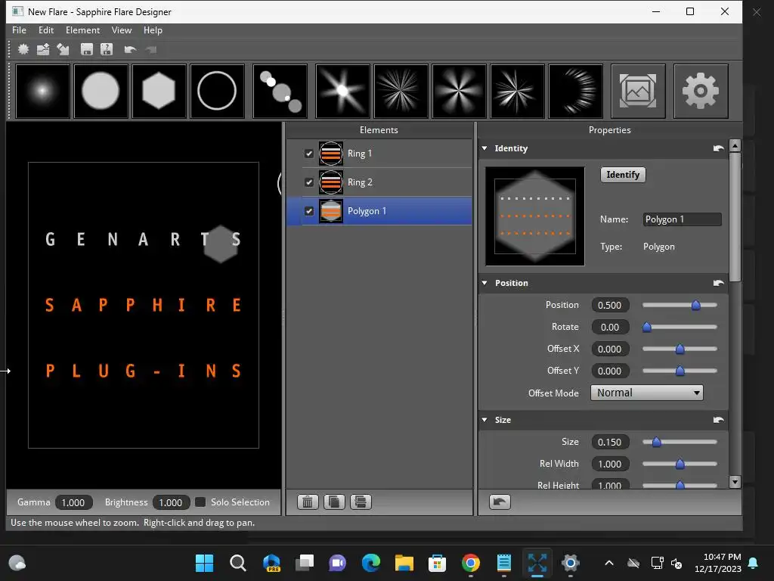Click the Save As disk icon with question mark
Image resolution: width=774 pixels, height=581 pixels.
(107, 49)
